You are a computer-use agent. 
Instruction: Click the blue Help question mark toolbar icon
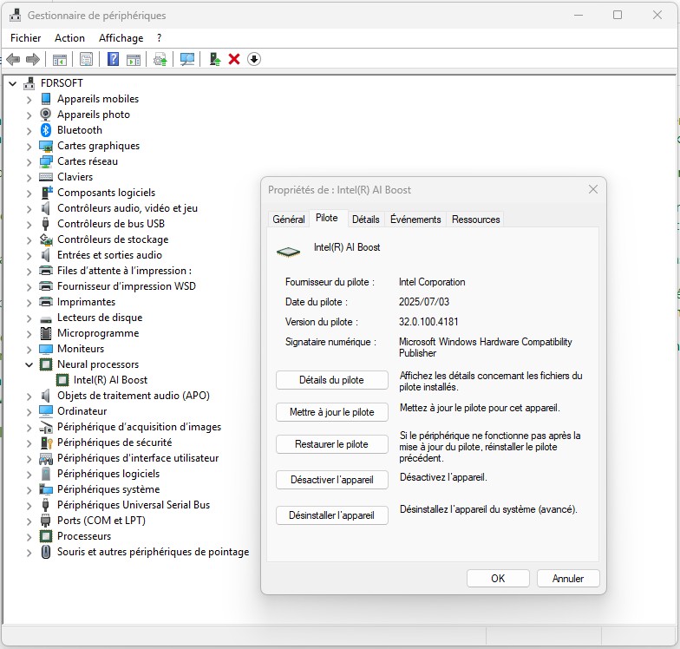(113, 59)
